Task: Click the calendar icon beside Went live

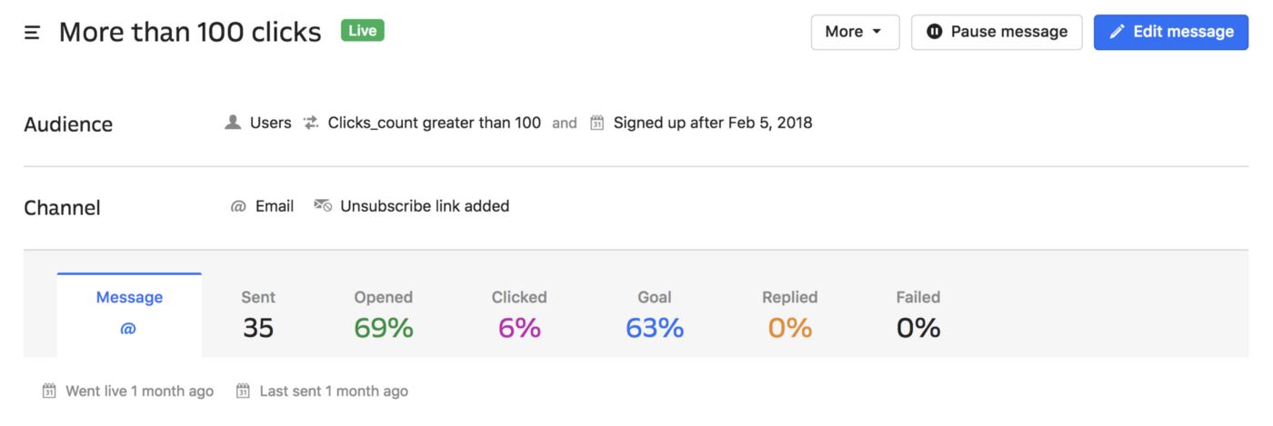Action: pyautogui.click(x=49, y=391)
